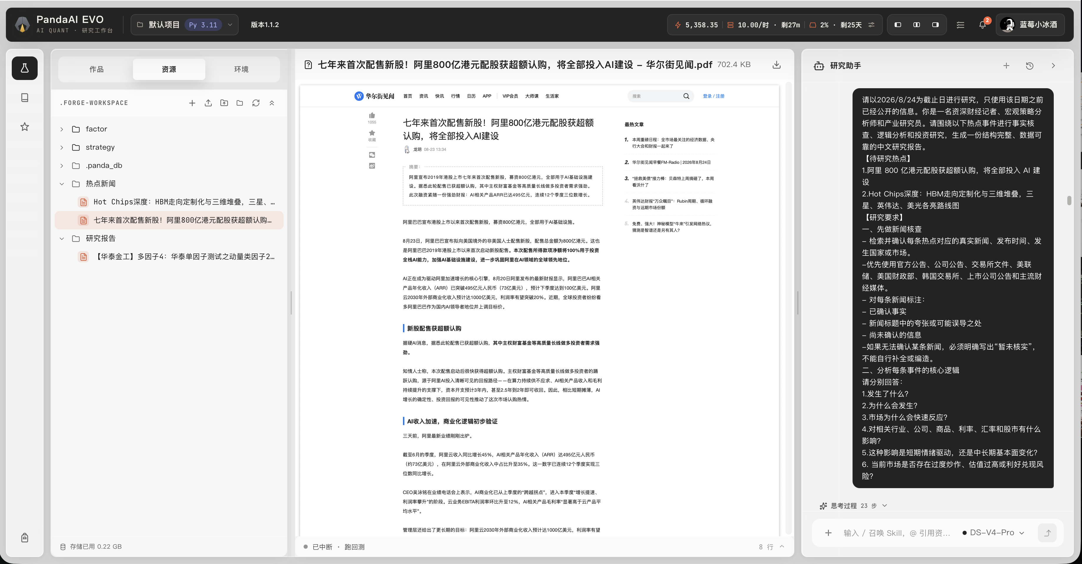This screenshot has width=1082, height=564.
Task: Click the like thumbs-up icon in PDF page
Action: coord(372,116)
